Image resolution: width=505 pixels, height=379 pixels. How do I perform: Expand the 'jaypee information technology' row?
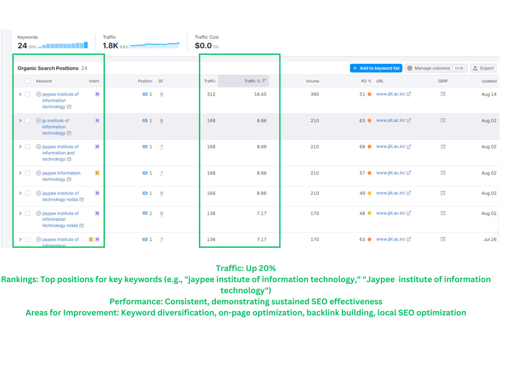pyautogui.click(x=20, y=173)
